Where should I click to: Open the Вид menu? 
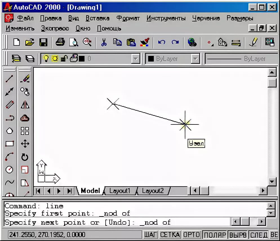pyautogui.click(x=74, y=18)
